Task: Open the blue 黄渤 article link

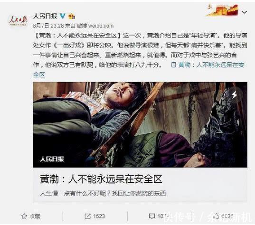Action: click(x=211, y=65)
